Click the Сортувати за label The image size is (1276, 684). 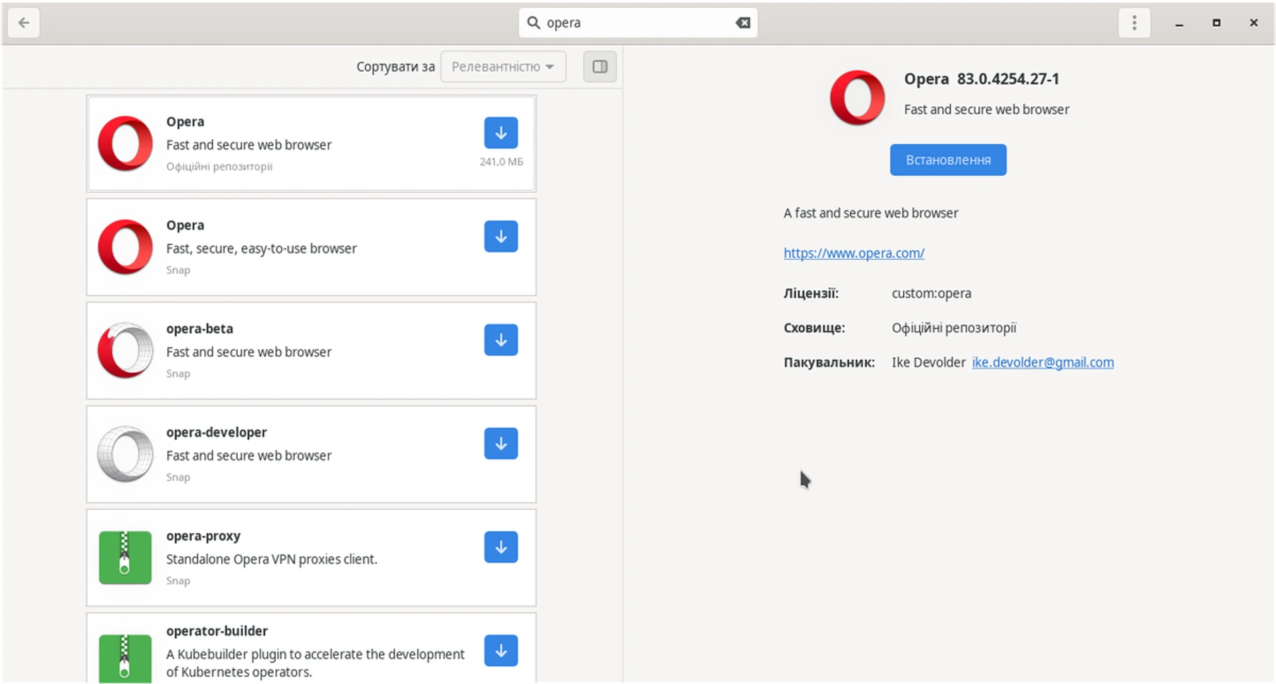pos(395,66)
